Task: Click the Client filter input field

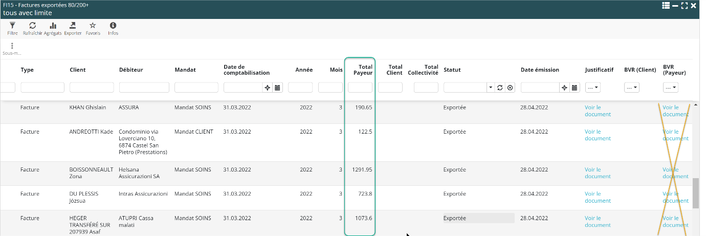Action: pos(92,88)
